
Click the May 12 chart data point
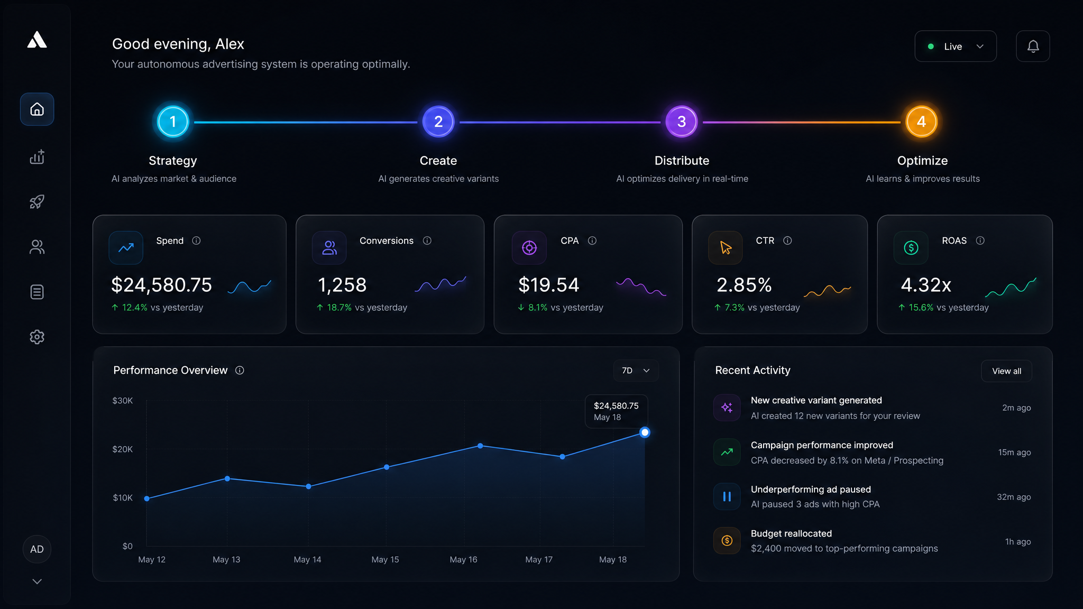tap(146, 499)
